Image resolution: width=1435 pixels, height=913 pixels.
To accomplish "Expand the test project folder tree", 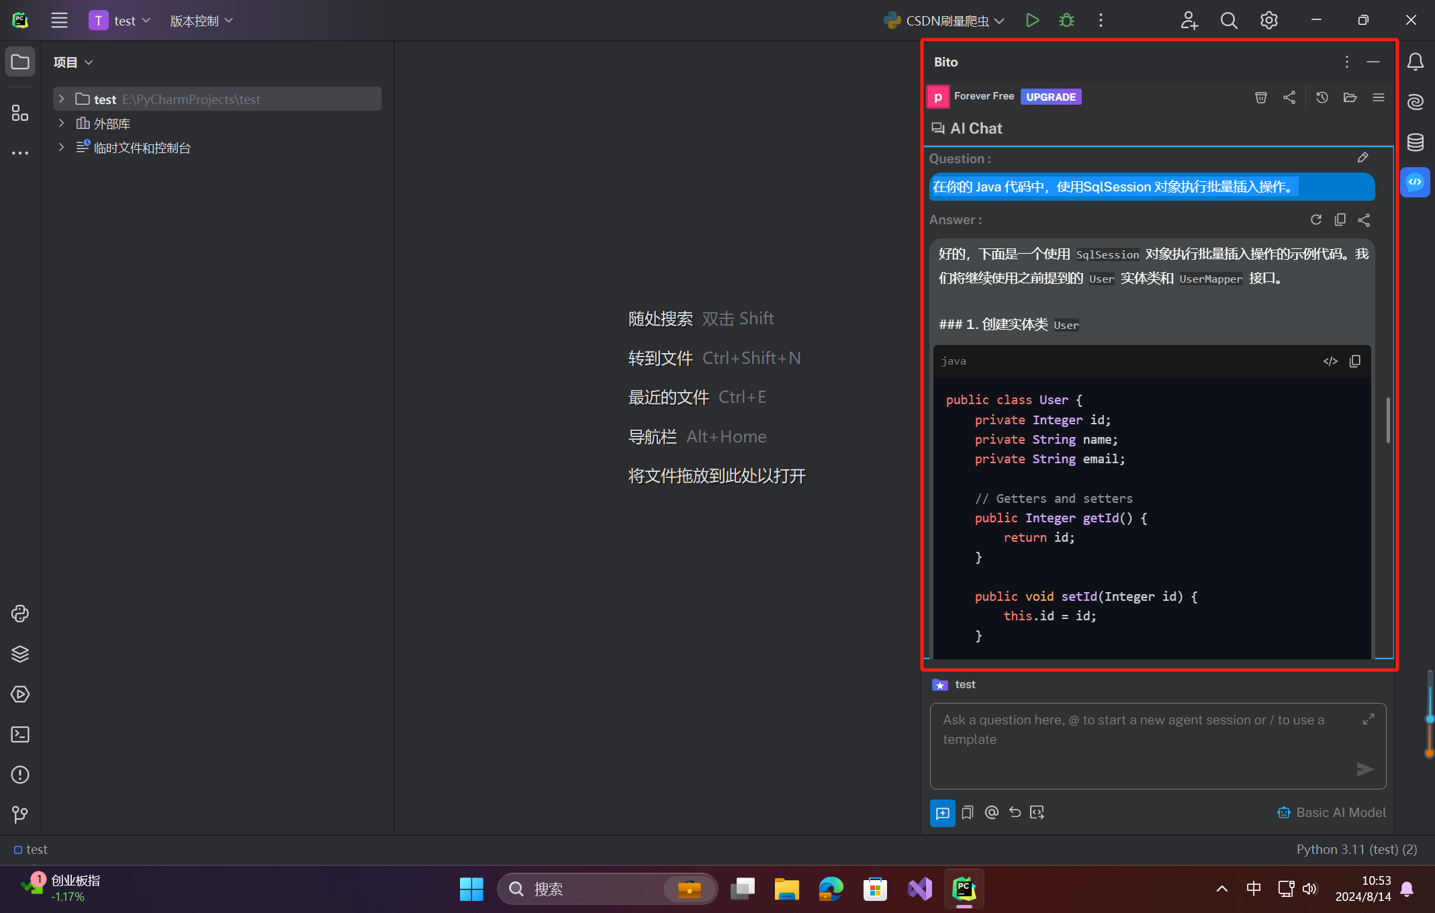I will (61, 99).
